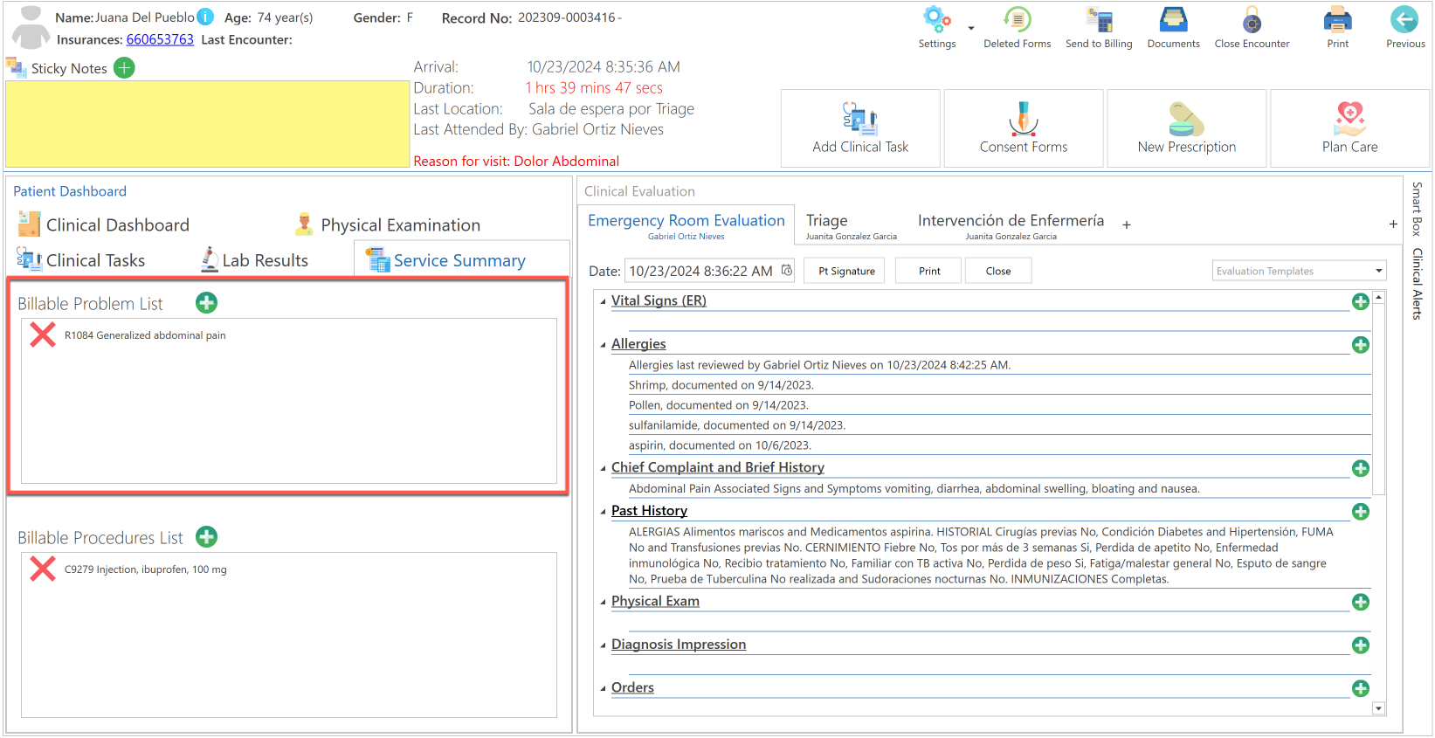This screenshot has height=738, width=1435.
Task: Click the top toolbar Print icon
Action: 1337,19
